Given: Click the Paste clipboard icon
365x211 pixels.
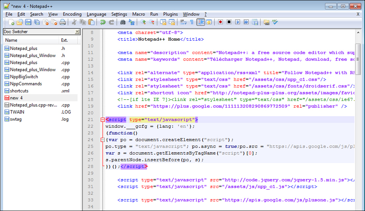Looking at the screenshot, I should 91,22.
